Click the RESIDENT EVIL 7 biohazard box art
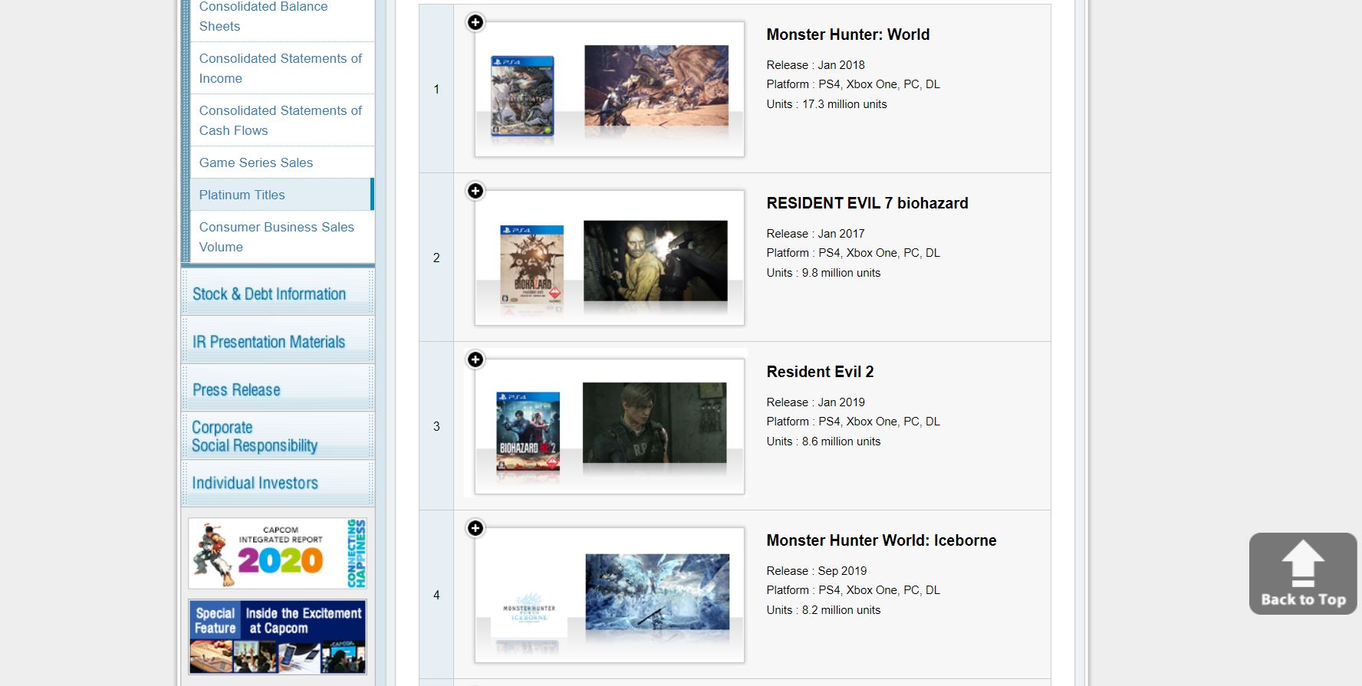This screenshot has height=686, width=1362. coord(532,265)
